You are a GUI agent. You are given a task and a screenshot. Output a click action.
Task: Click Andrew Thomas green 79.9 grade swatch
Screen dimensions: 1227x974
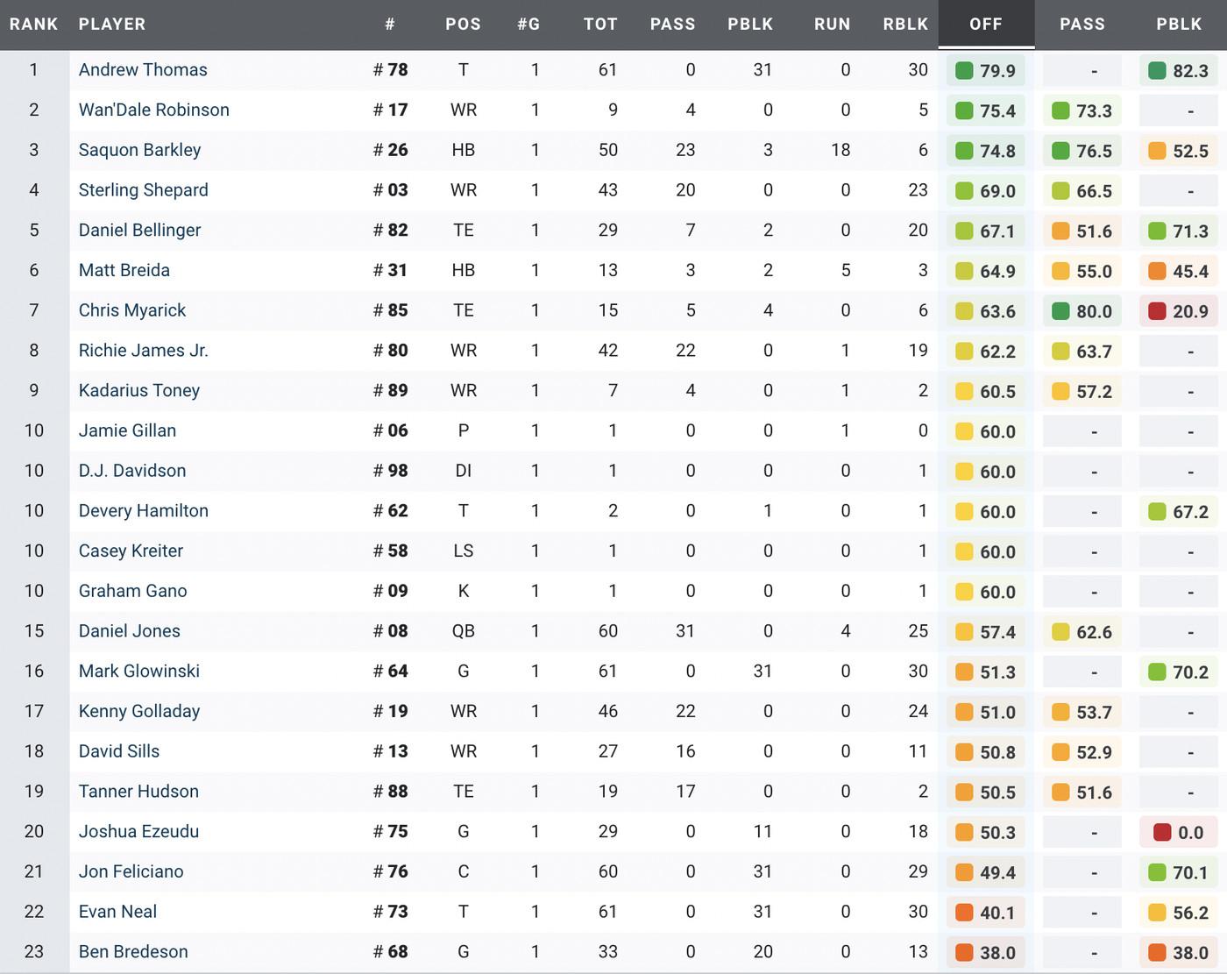(x=964, y=70)
